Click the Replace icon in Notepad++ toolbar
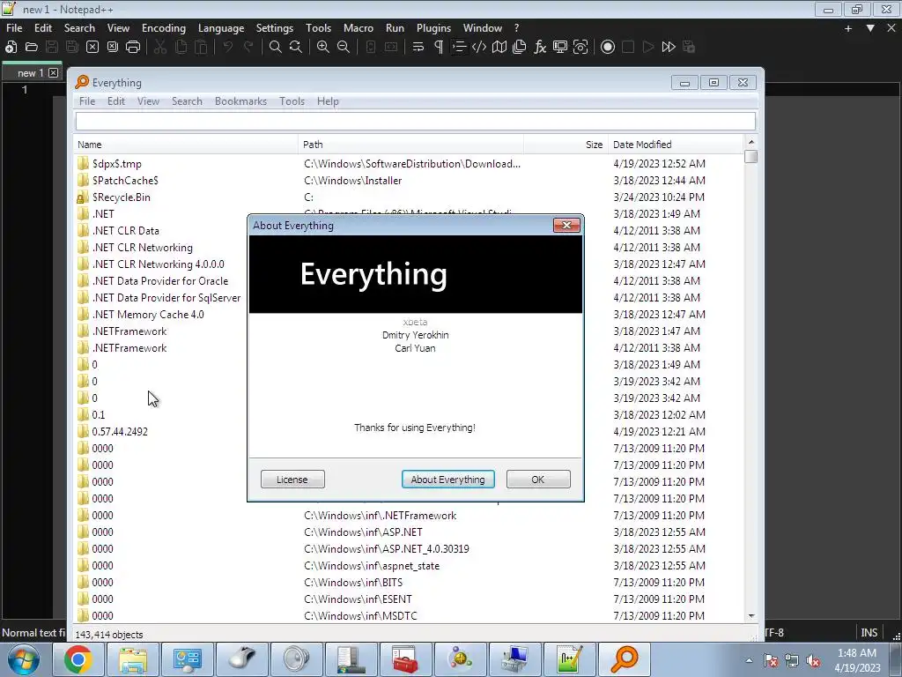Screen dimensions: 902x677 tap(296, 48)
